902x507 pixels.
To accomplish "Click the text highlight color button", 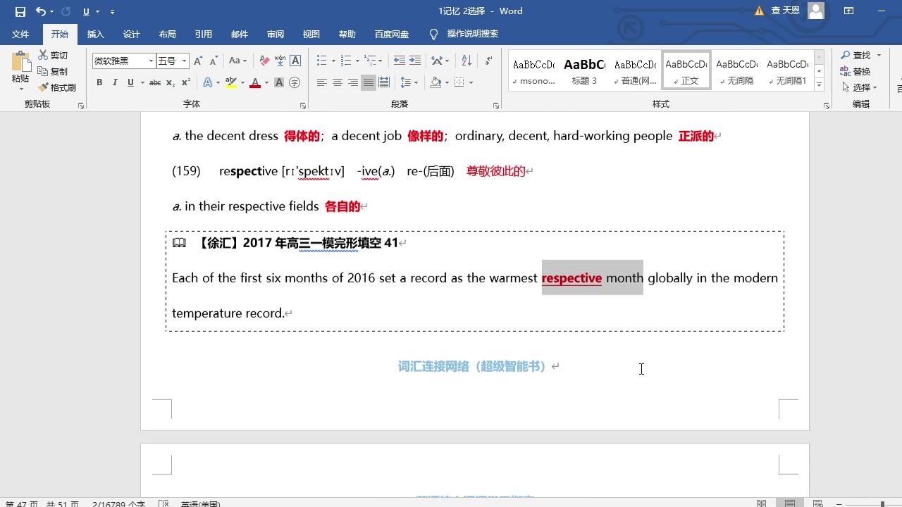I will 231,83.
